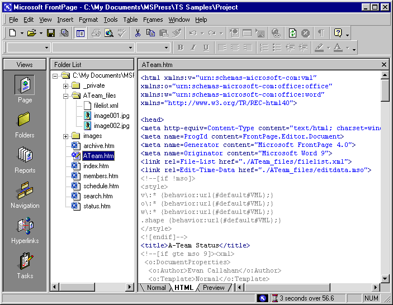Click the Publish Web icon
The image size is (393, 305).
pos(64,33)
